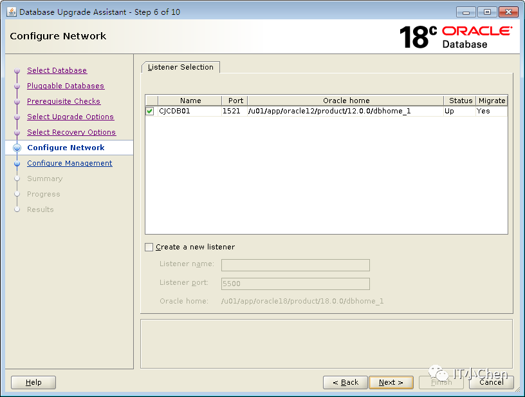Screen dimensions: 525x397
Task: Click the Port column header
Action: tap(235, 101)
